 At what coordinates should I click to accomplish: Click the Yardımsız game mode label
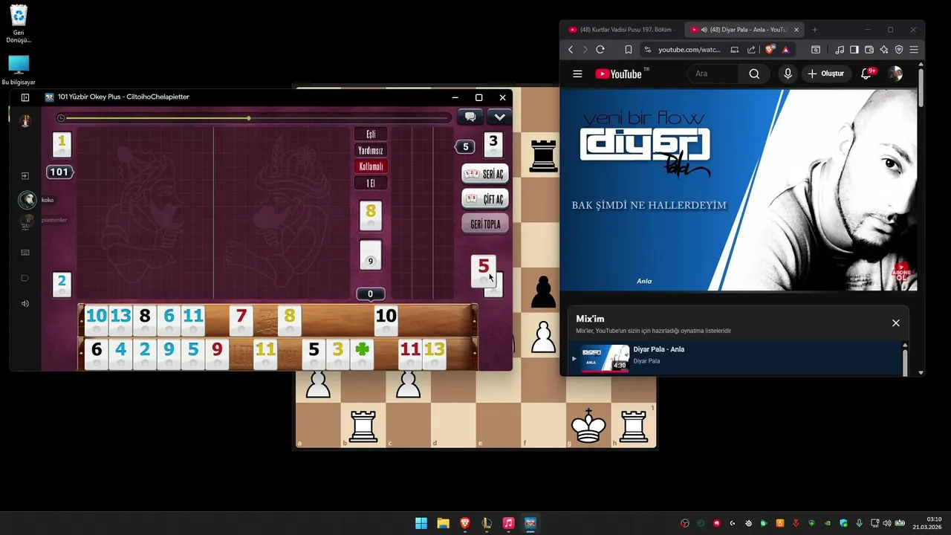coord(371,150)
